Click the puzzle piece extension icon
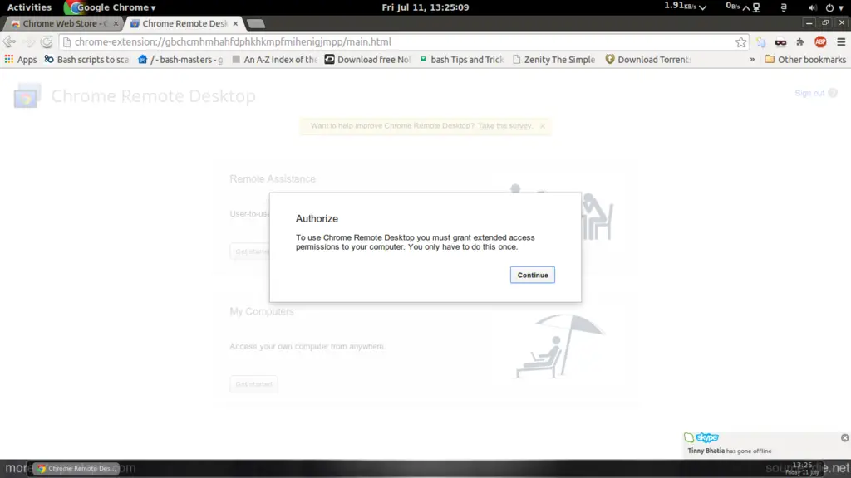Viewport: 851px width, 478px height. 800,41
